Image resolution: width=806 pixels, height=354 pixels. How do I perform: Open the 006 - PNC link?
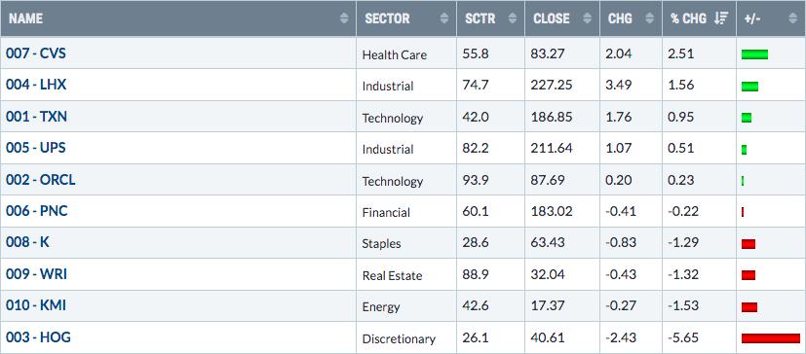[x=36, y=211]
